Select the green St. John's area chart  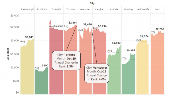coord(41,82)
